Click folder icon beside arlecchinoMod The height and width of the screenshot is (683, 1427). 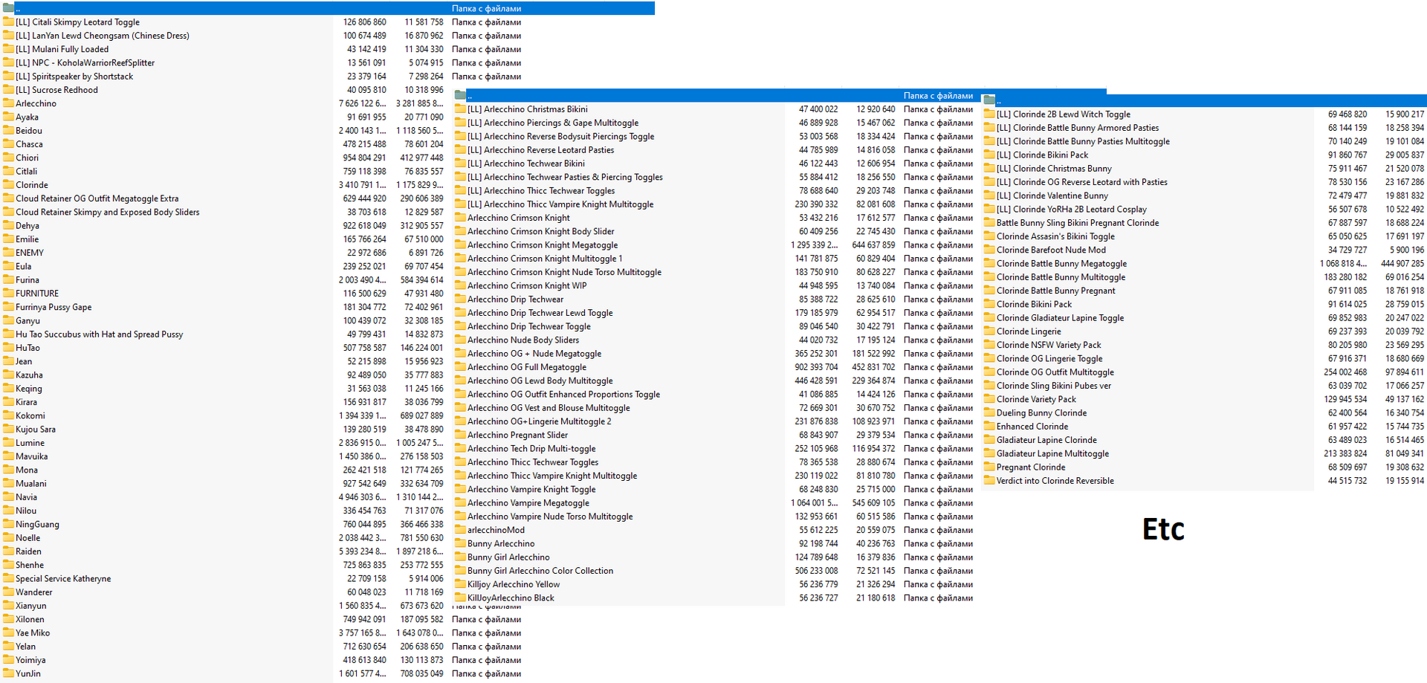(460, 530)
